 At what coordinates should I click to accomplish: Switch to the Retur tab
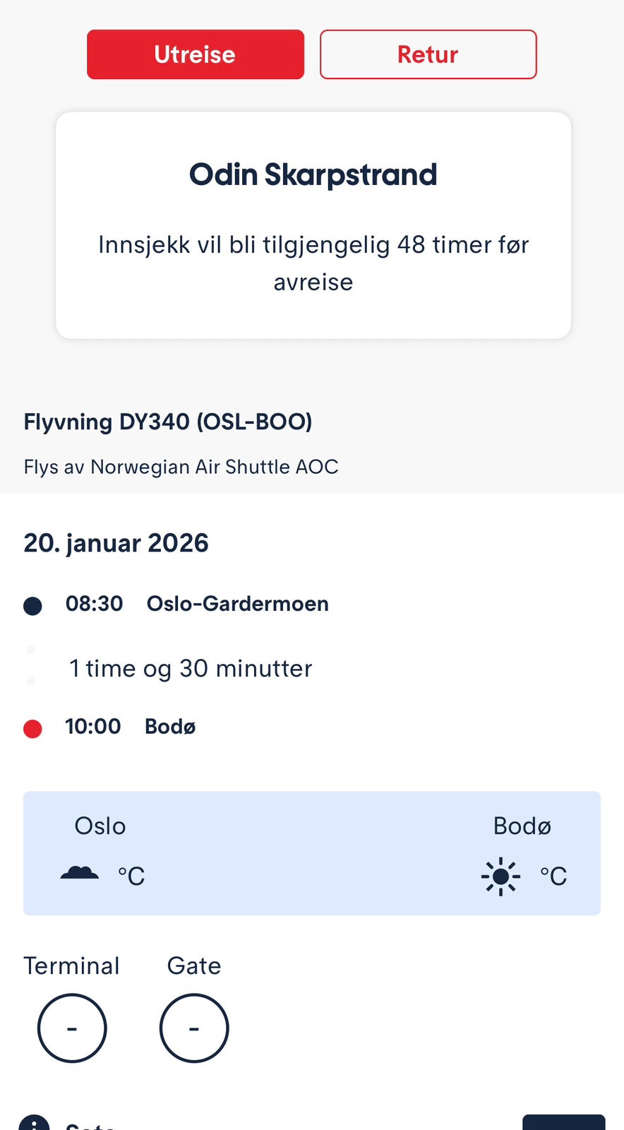[428, 54]
